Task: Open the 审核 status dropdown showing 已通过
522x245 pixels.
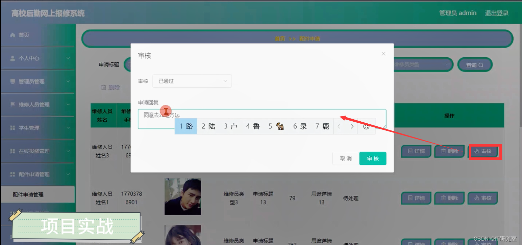Action: pos(192,81)
